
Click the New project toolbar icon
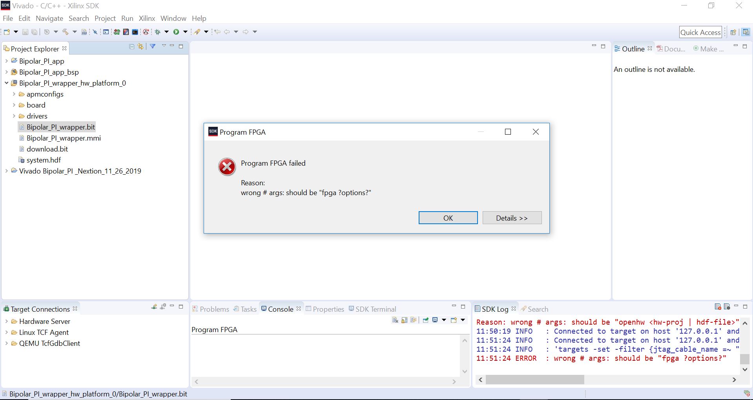coord(7,32)
